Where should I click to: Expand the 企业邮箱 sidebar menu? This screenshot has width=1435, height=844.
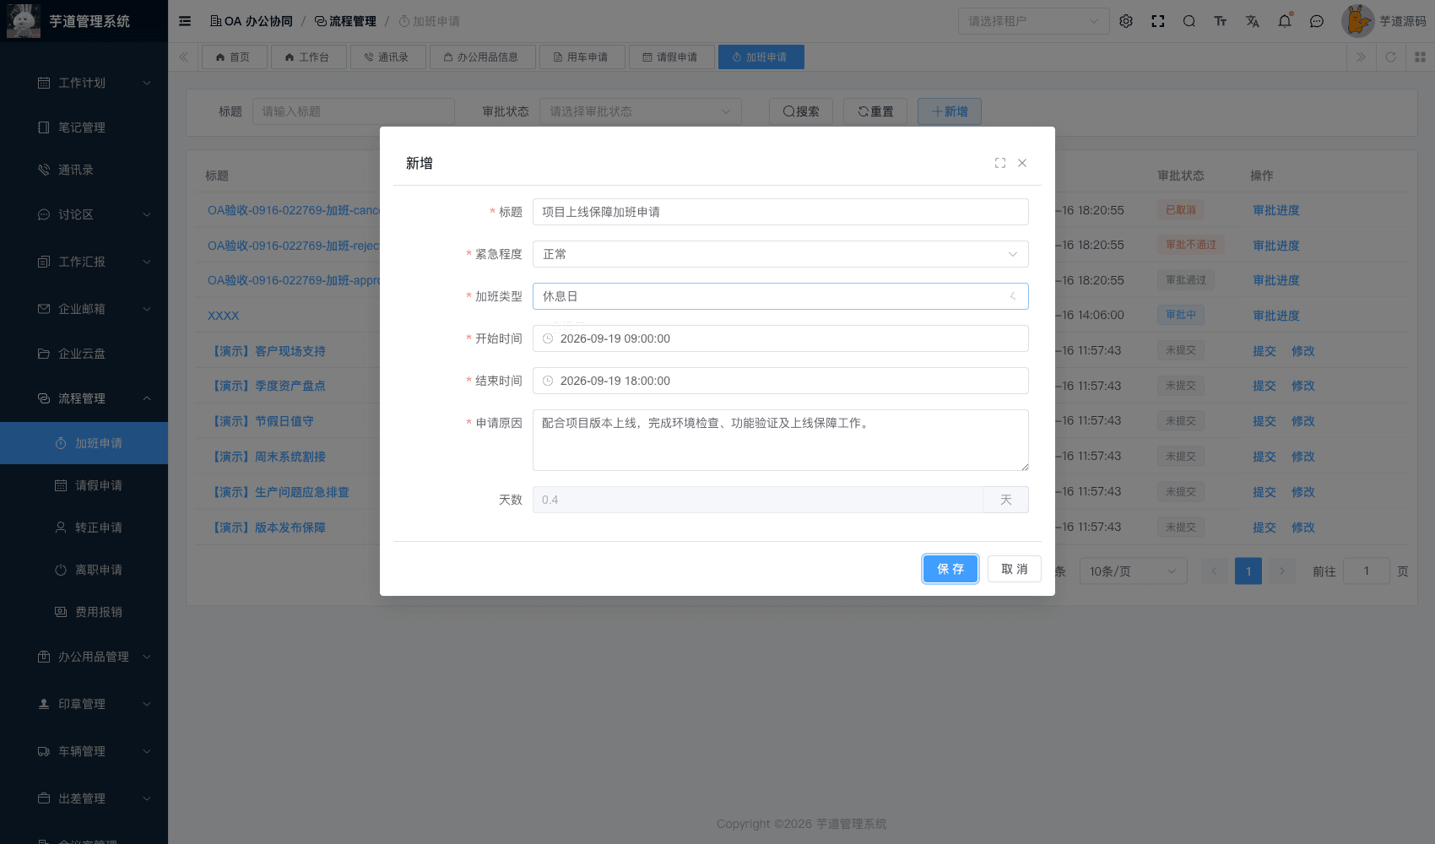(84, 309)
